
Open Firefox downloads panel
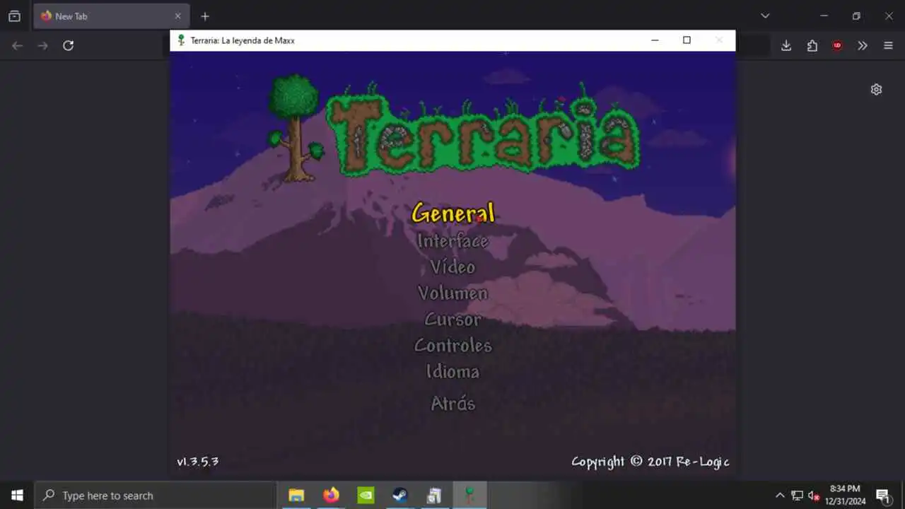tap(786, 45)
